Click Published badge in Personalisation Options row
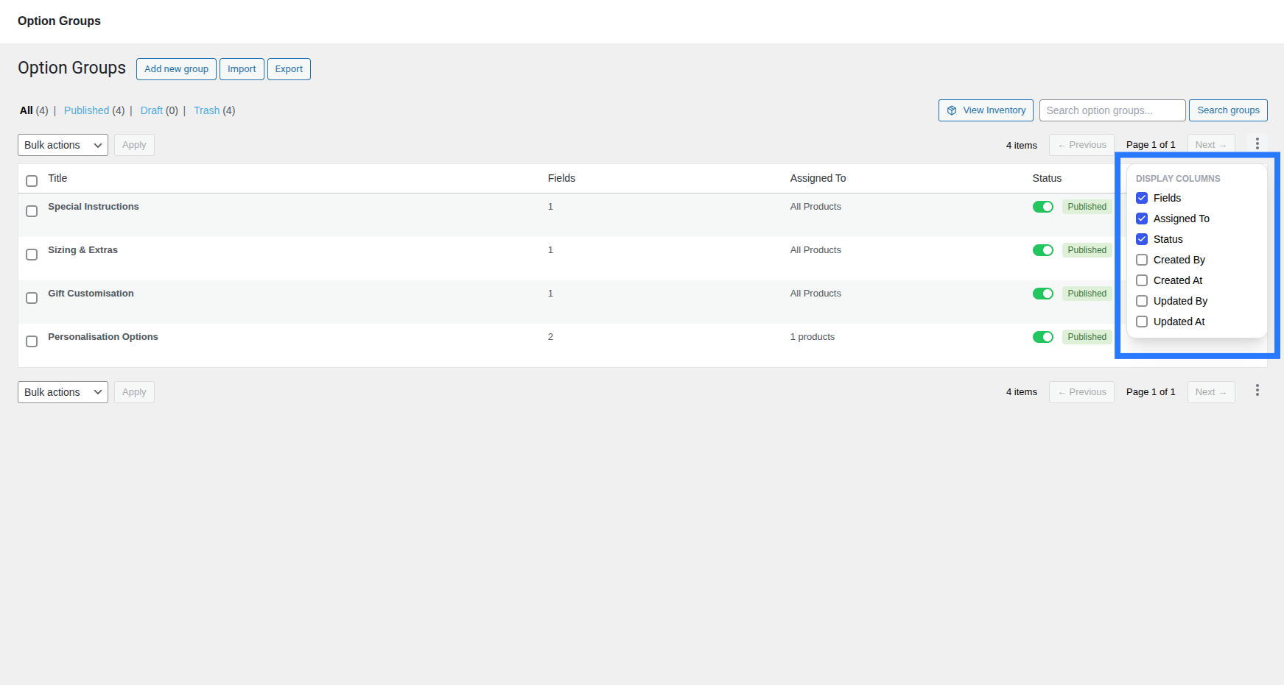1284x685 pixels. point(1087,337)
